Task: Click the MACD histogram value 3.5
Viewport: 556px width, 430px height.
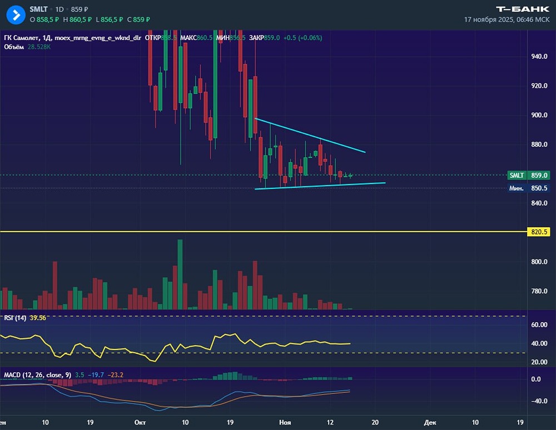Action: (x=80, y=375)
